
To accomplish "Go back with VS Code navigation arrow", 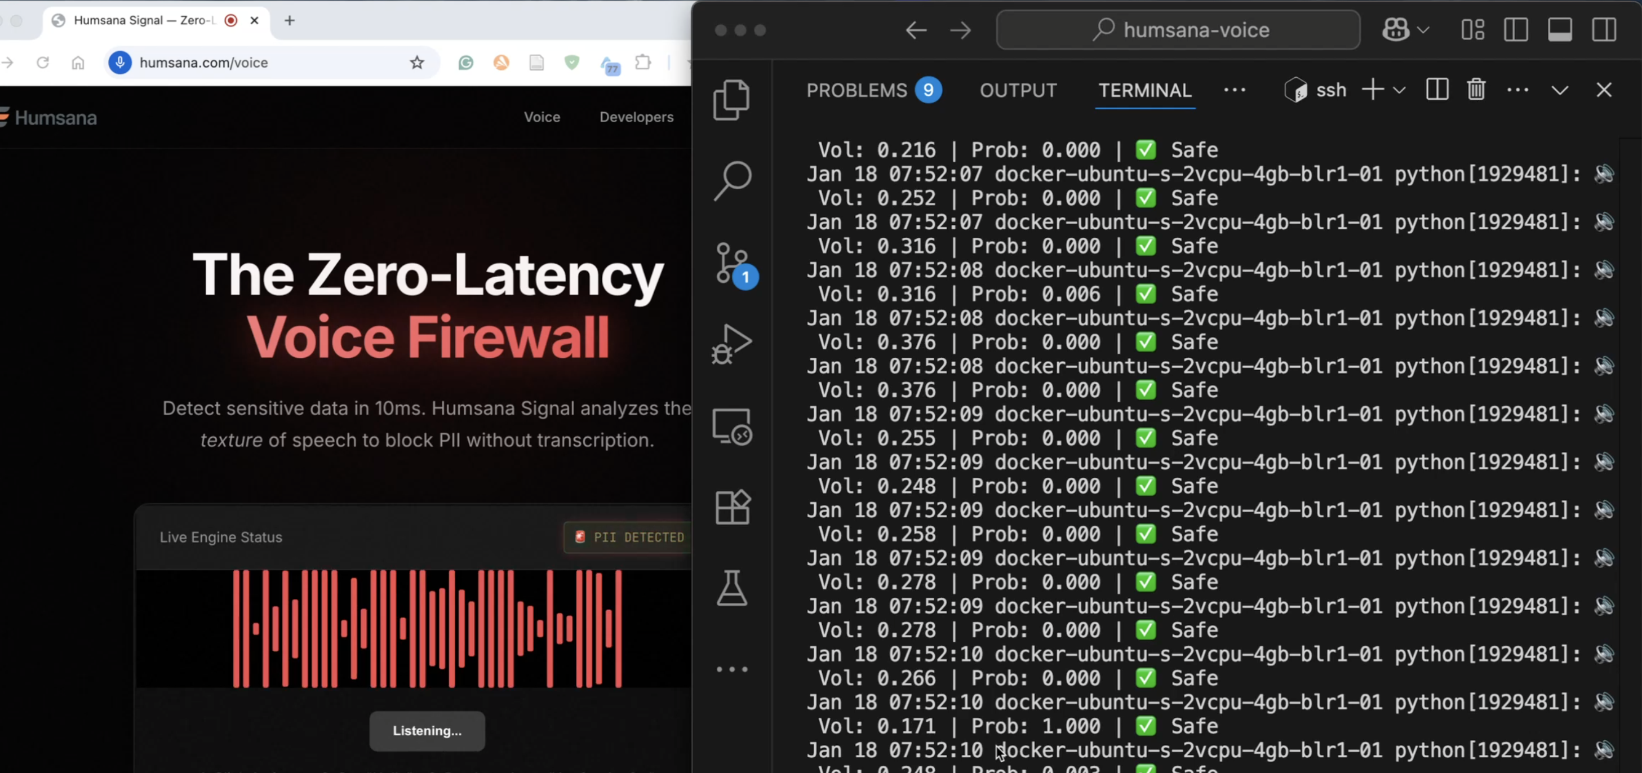I will (916, 30).
